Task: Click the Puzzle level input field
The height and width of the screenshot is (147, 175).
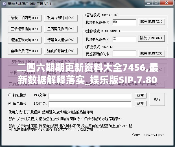Action: point(124,54)
